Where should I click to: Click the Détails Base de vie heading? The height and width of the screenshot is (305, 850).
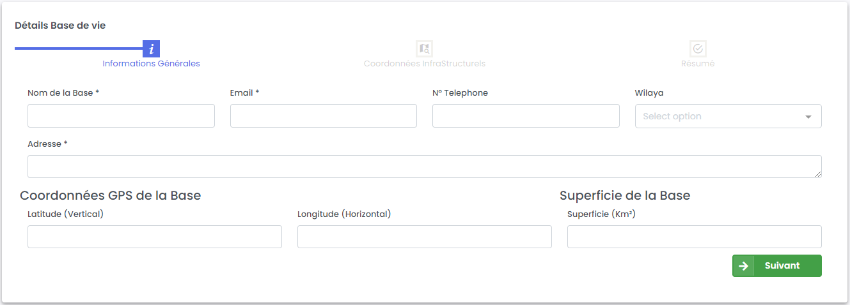60,26
